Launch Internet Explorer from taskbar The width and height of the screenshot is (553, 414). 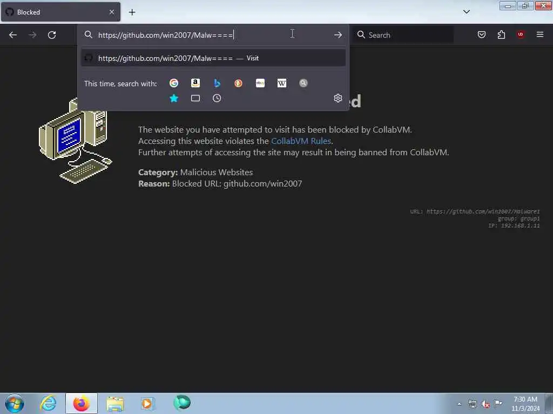coord(48,403)
